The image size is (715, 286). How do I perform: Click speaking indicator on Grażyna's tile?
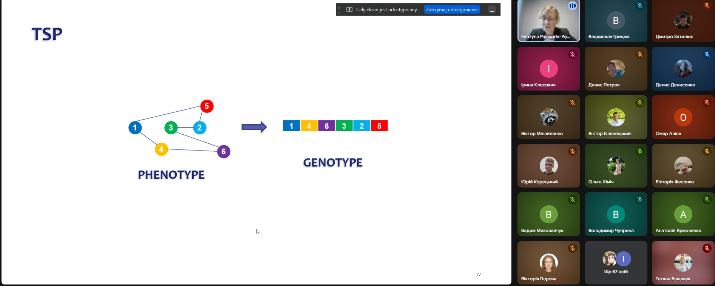[573, 6]
